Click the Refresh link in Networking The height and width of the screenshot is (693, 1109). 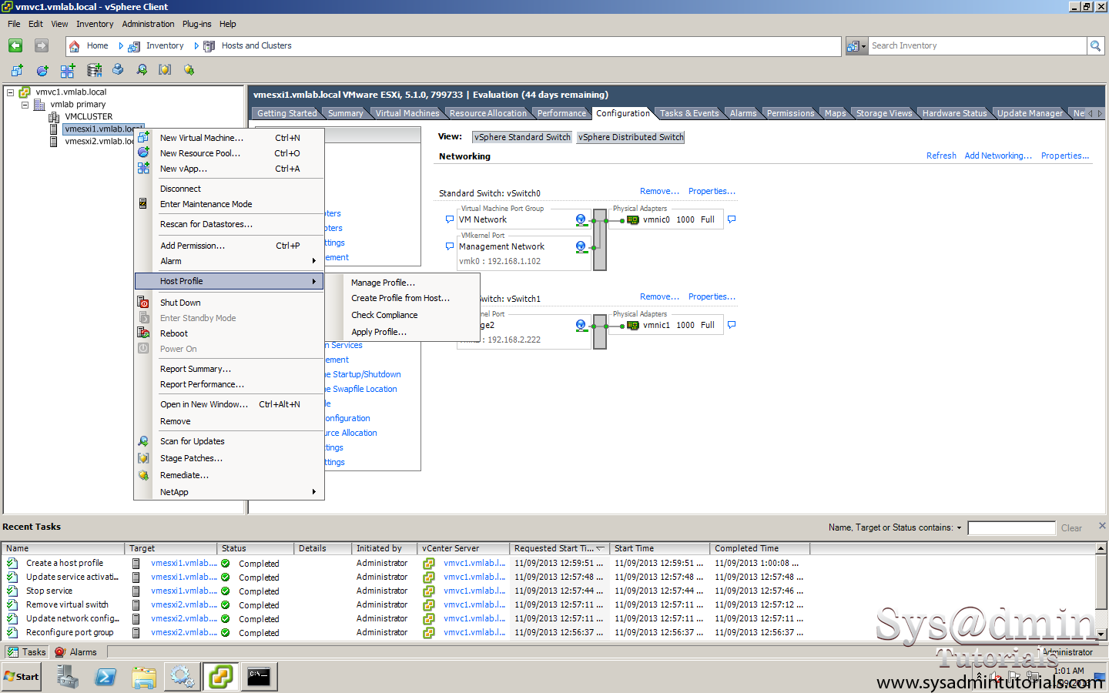tap(941, 156)
